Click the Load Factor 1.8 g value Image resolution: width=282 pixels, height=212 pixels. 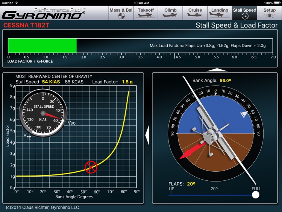pos(127,82)
